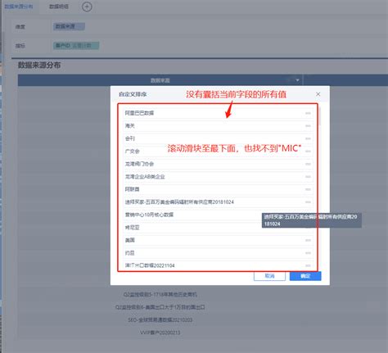Grab the drag handle of 阿联酋 row
Screen dimensions: 388x353
[x=308, y=189]
